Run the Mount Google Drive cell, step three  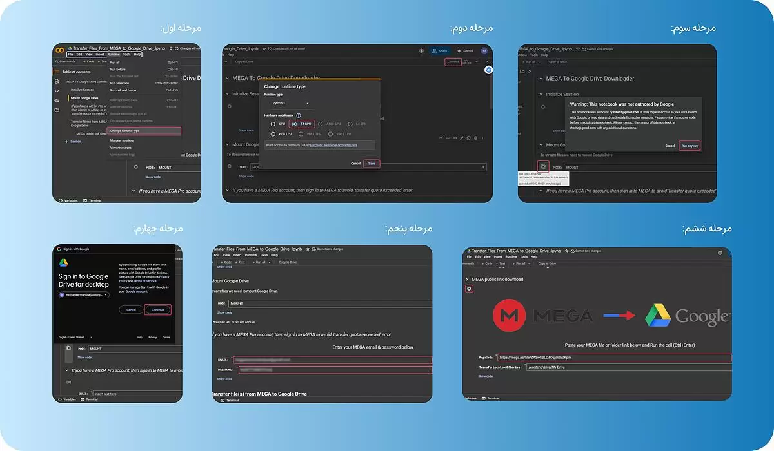544,166
